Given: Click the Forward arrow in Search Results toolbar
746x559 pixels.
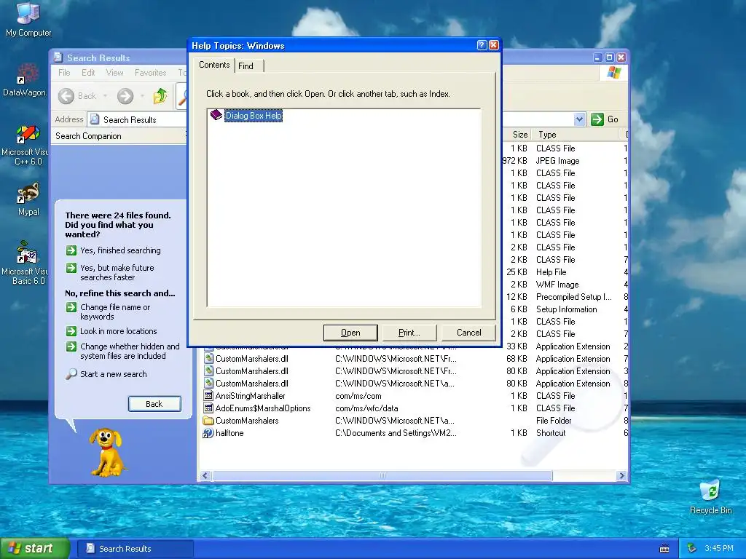Looking at the screenshot, I should coord(125,96).
